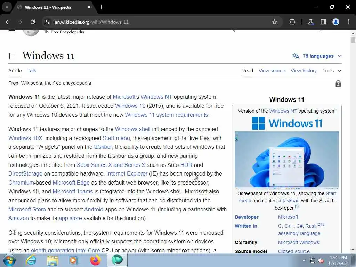This screenshot has height=267, width=356.
Task: Open the app store link
Action: 70,218
